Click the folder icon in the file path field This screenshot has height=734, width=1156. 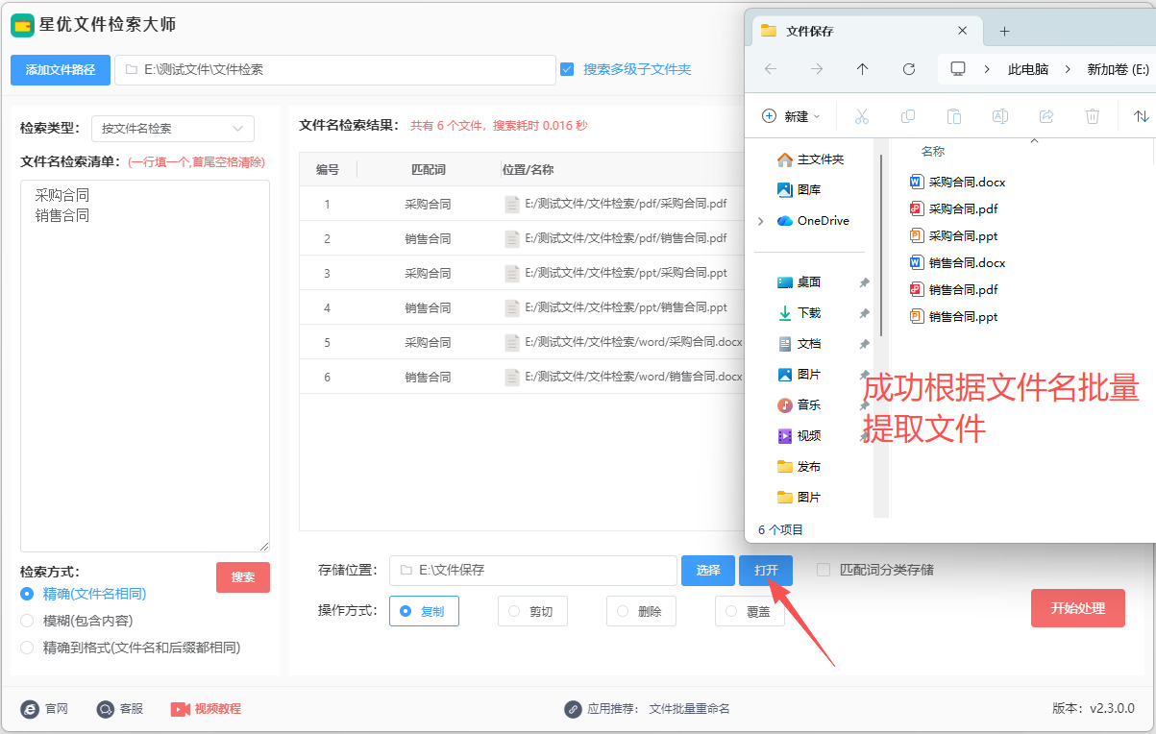coord(131,70)
